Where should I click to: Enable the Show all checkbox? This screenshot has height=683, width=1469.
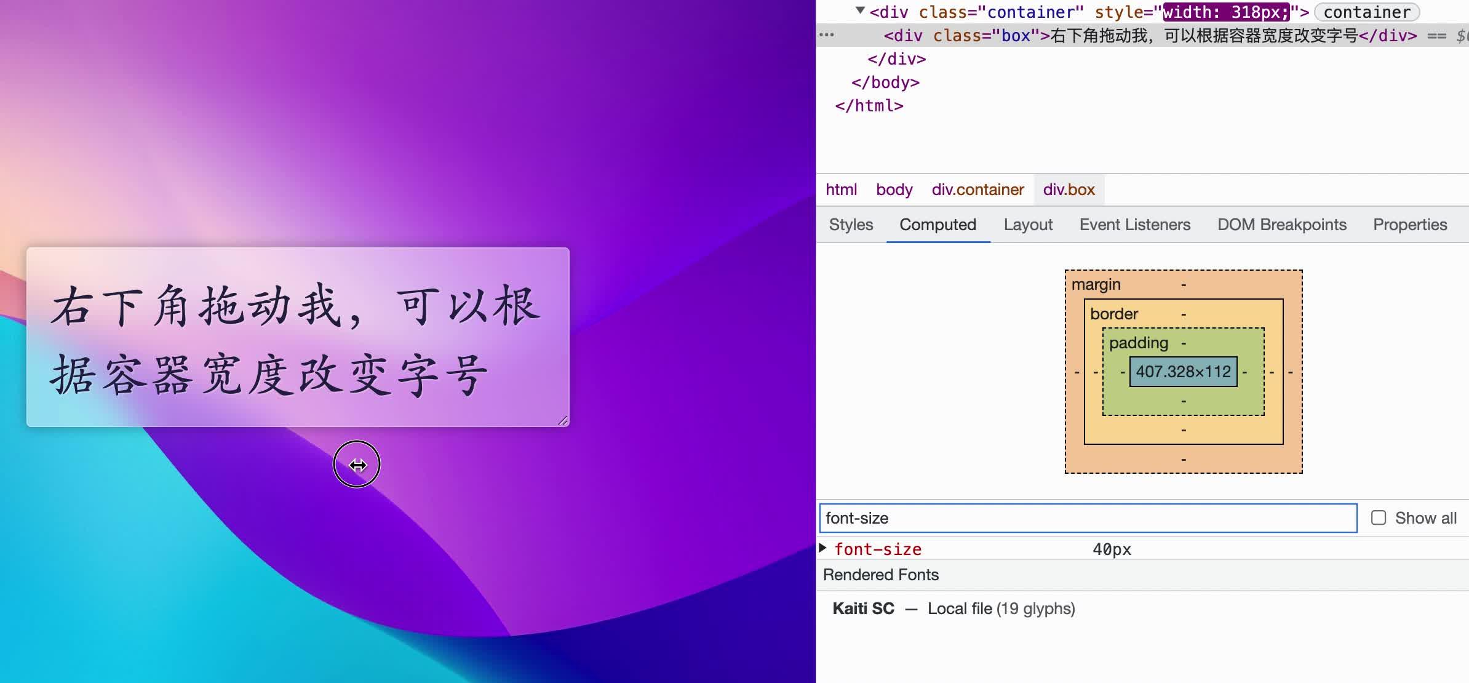point(1378,518)
